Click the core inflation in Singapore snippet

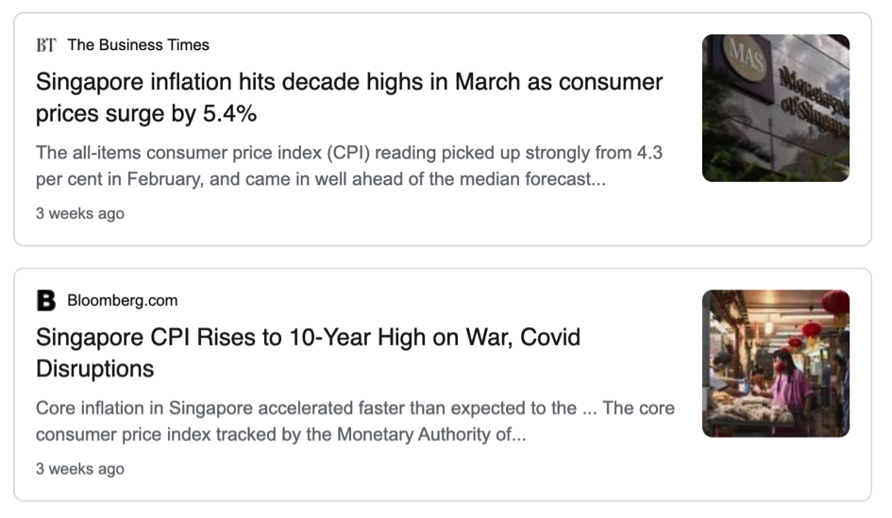pyautogui.click(x=355, y=421)
